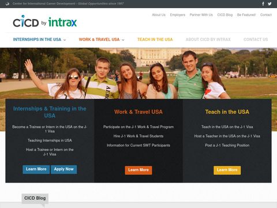The height and width of the screenshot is (208, 277).
Task: Open the Contact link in top menu
Action: tap(266, 15)
